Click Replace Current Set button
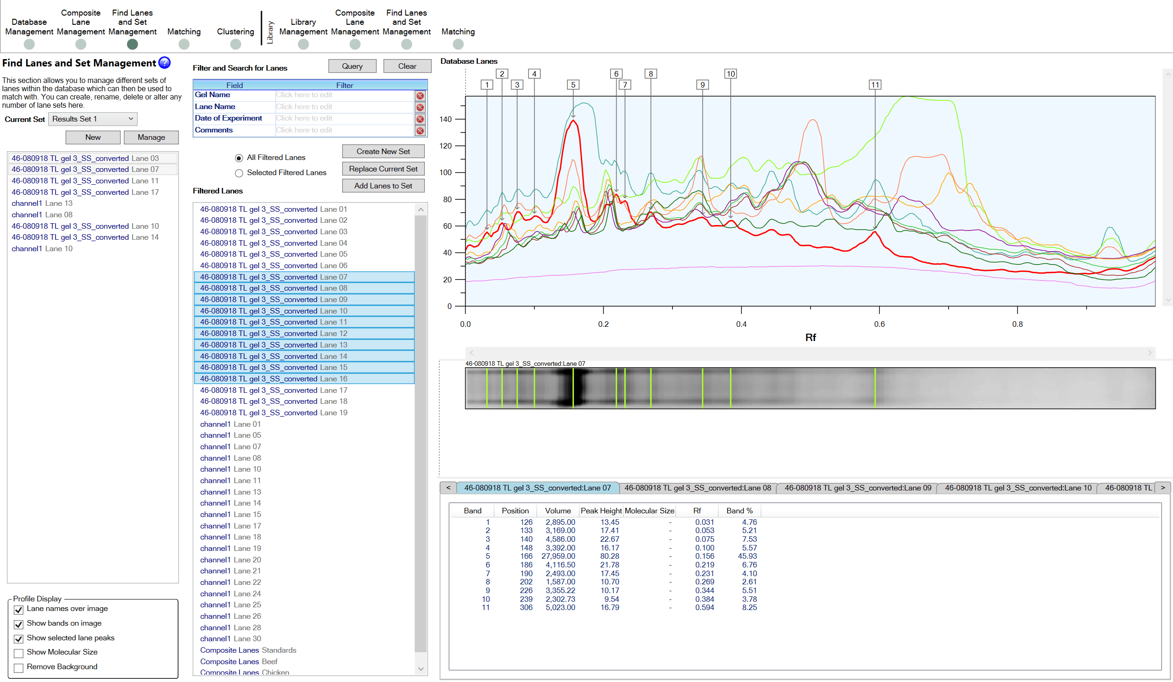This screenshot has height=682, width=1173. [383, 168]
